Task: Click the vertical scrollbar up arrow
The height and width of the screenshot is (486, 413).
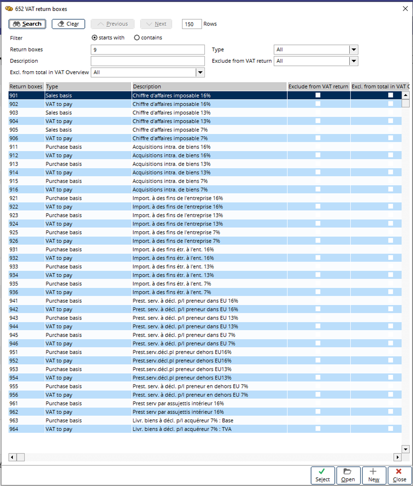Action: (405, 95)
